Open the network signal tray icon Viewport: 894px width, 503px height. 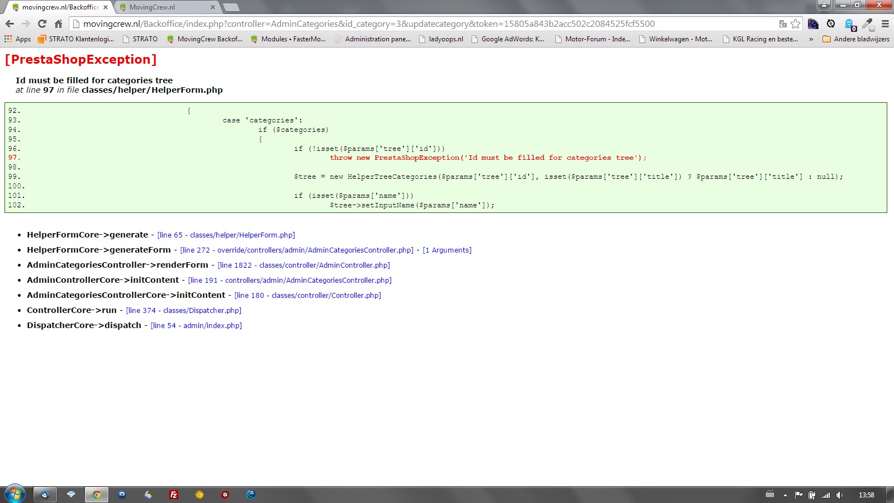tap(826, 495)
